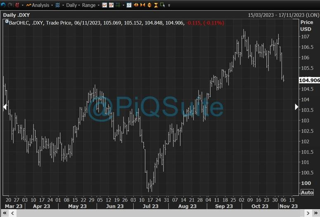
Task: Click the 107 price axis label
Action: tap(305, 37)
